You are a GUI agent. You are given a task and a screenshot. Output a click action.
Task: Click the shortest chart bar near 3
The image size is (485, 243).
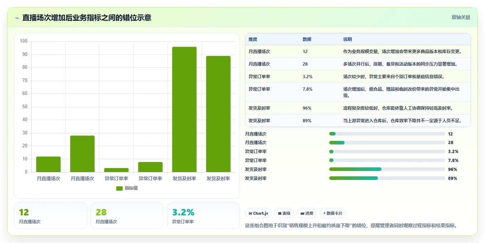(x=116, y=170)
